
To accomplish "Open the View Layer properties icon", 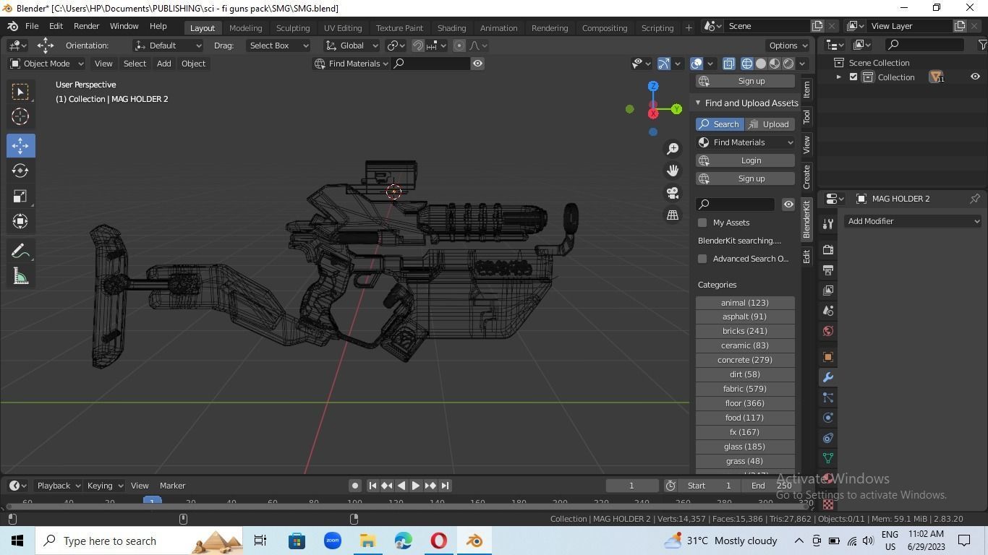I will point(828,290).
